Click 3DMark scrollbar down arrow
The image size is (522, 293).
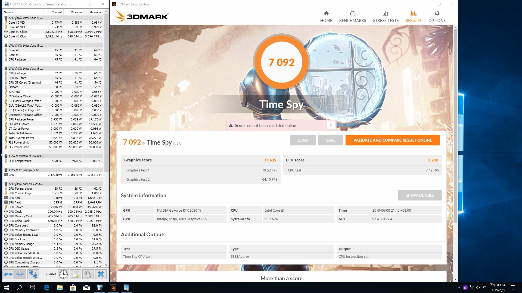(x=455, y=279)
